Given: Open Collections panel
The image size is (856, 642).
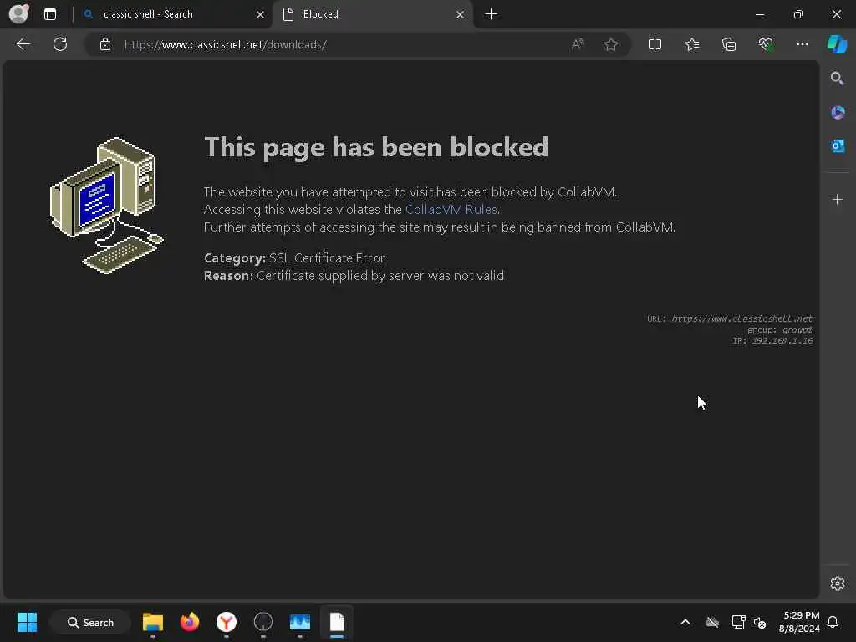Looking at the screenshot, I should pyautogui.click(x=729, y=44).
